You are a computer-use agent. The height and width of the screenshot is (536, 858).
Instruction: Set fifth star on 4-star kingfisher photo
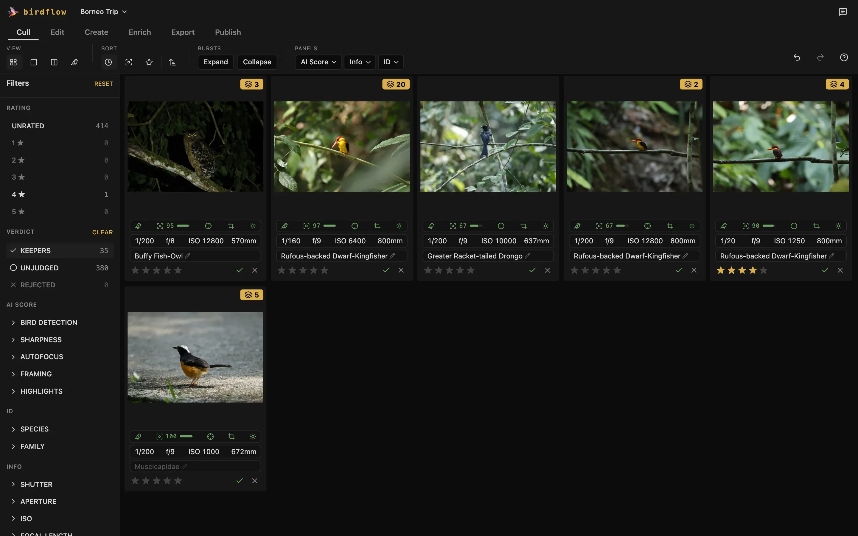(763, 270)
